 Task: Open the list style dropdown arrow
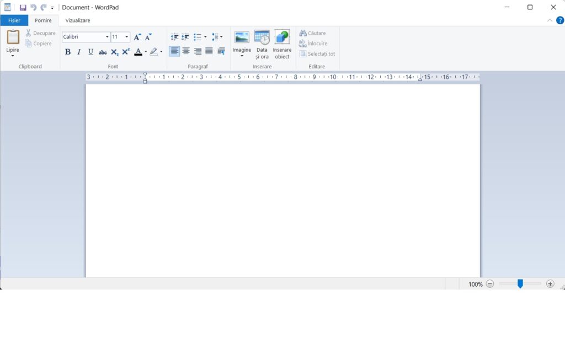205,37
